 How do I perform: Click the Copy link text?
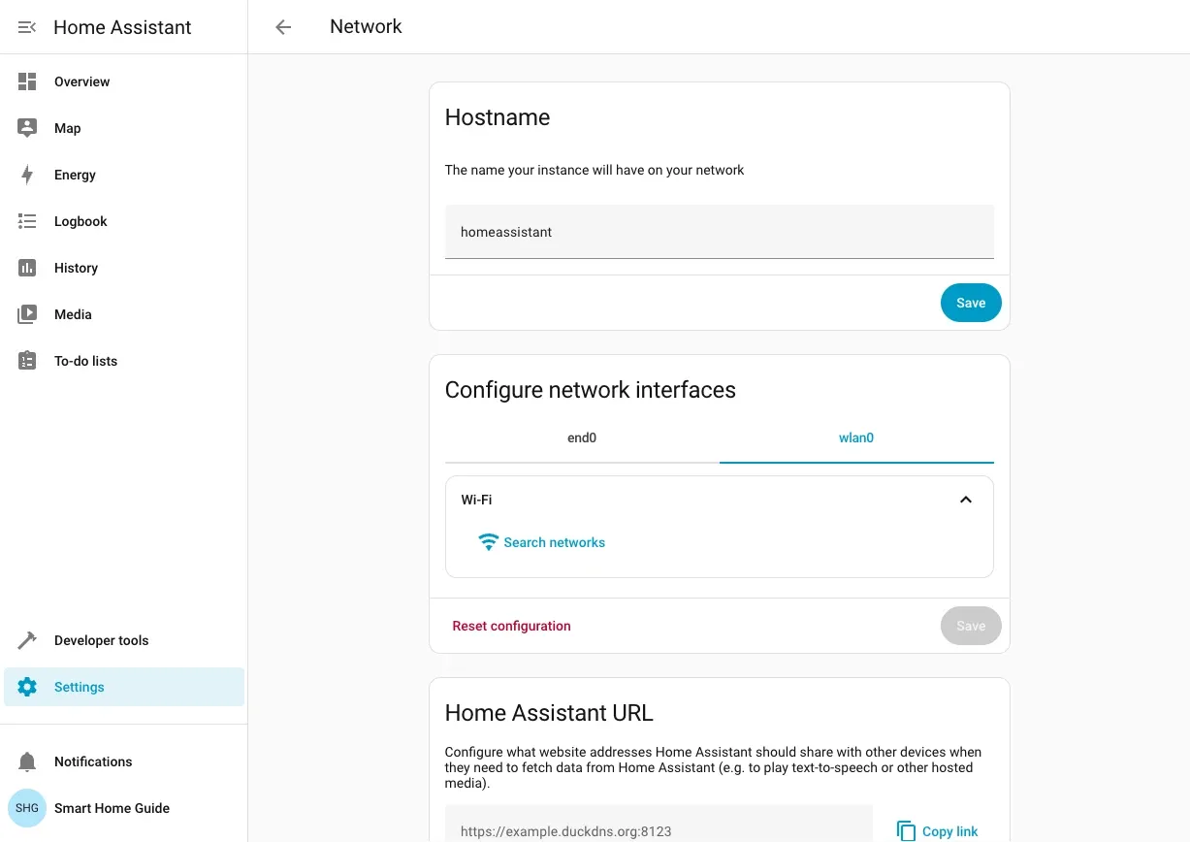tap(949, 831)
